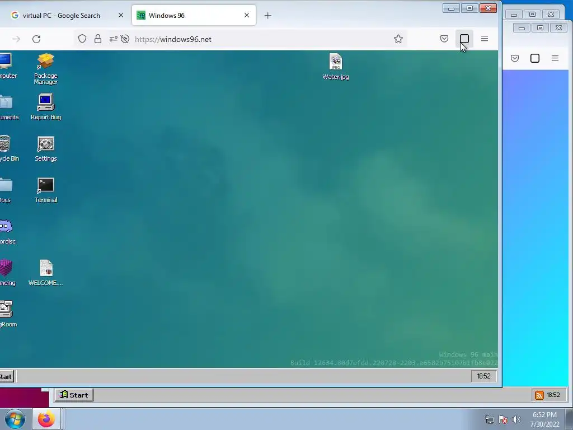Image resolution: width=573 pixels, height=430 pixels.
Task: Open Firefox application menu in front window
Action: coord(485,39)
